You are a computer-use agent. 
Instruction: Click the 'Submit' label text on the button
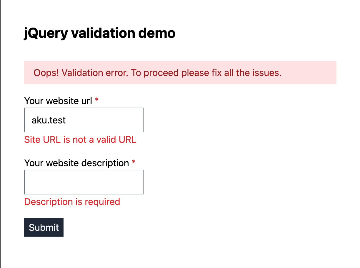[x=44, y=227]
